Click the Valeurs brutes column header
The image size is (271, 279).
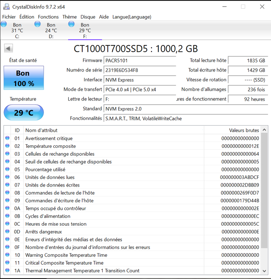(x=232, y=130)
